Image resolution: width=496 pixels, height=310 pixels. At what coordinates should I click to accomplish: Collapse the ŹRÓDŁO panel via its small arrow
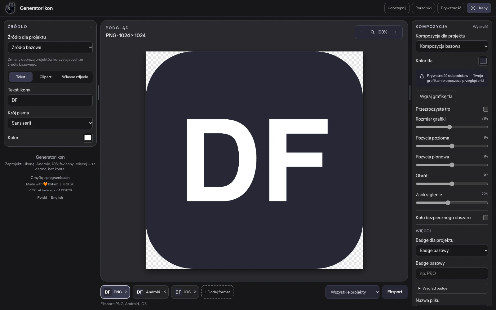pos(92,27)
